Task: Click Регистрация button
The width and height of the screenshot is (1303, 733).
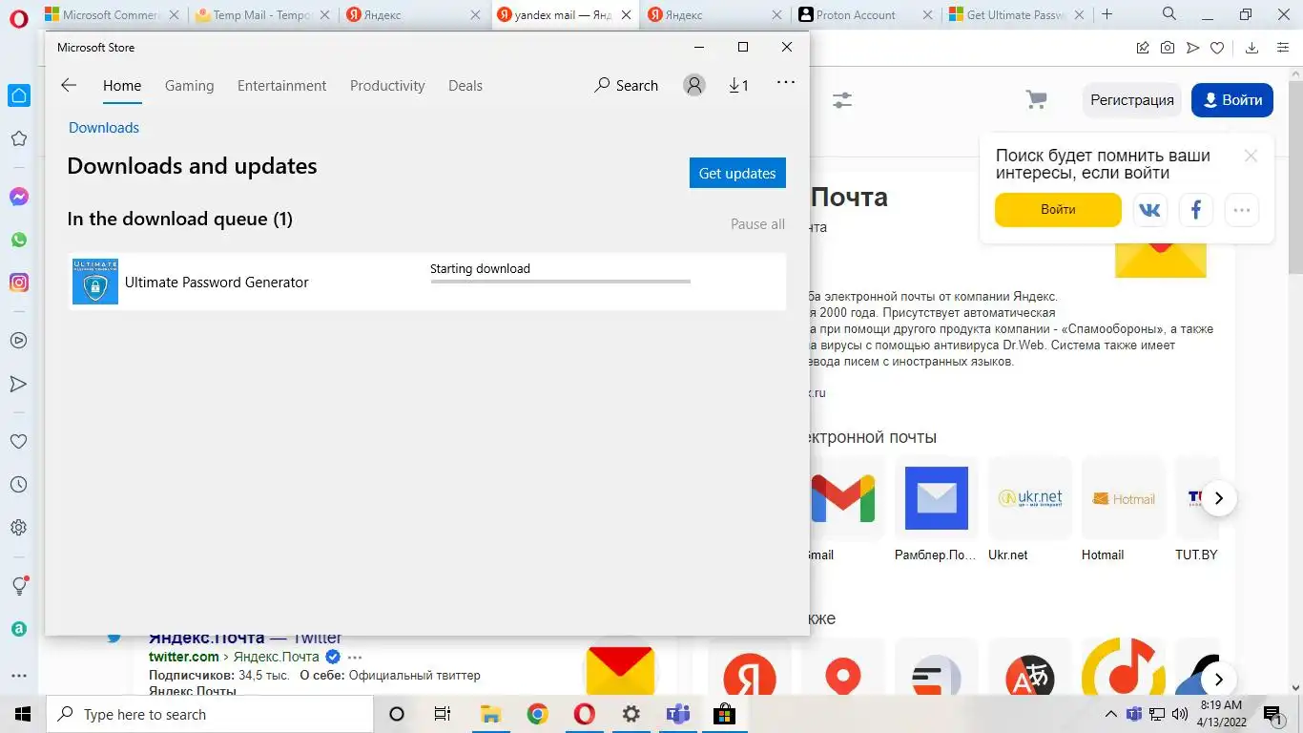Action: coord(1132,99)
